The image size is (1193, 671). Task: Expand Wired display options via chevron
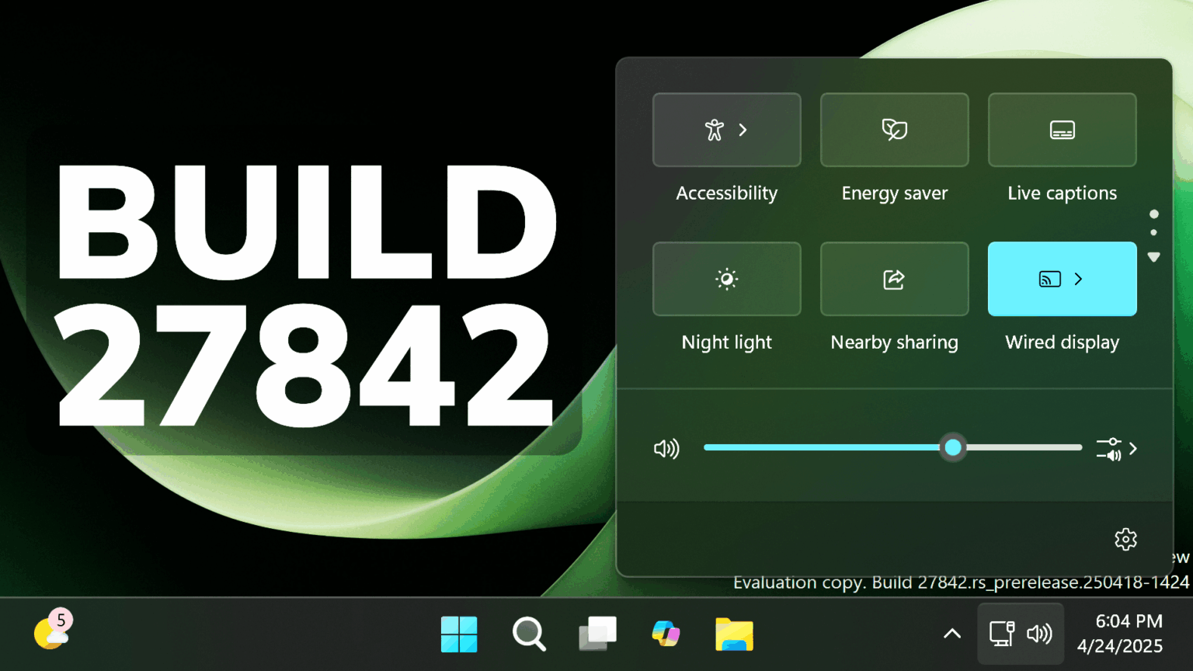(x=1079, y=279)
